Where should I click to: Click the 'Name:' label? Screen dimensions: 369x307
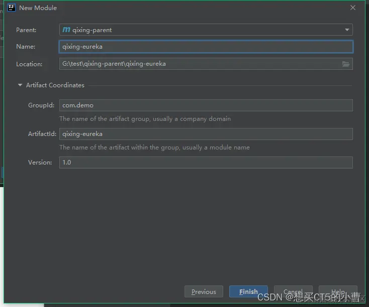[26, 47]
